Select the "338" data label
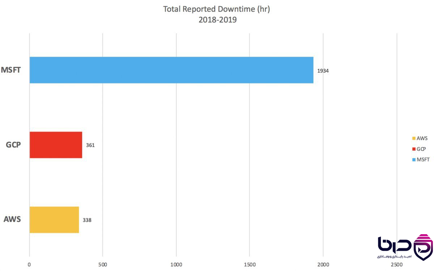 (87, 220)
